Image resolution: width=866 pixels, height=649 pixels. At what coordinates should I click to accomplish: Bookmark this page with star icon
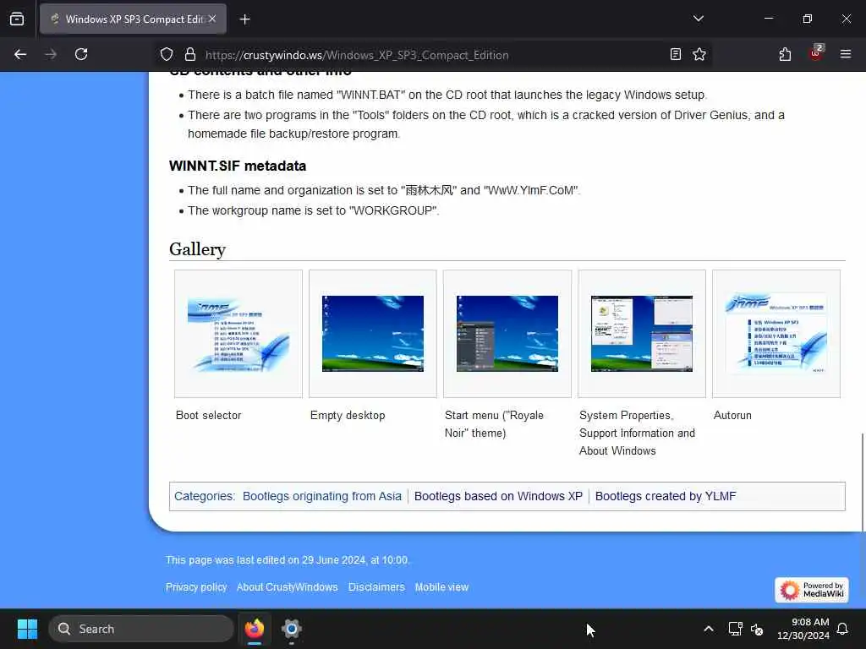[699, 54]
